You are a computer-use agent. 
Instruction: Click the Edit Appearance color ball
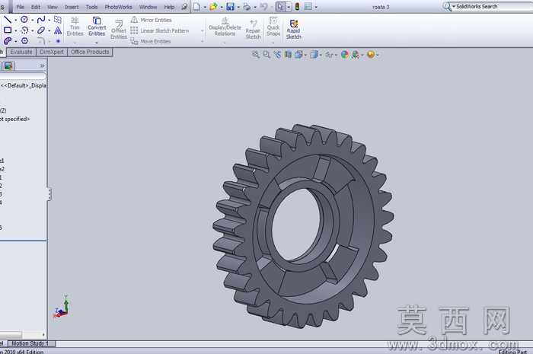tap(345, 54)
